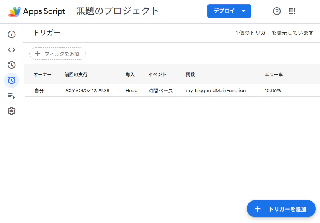Select the Head deployment cell
The image size is (320, 223).
(131, 91)
